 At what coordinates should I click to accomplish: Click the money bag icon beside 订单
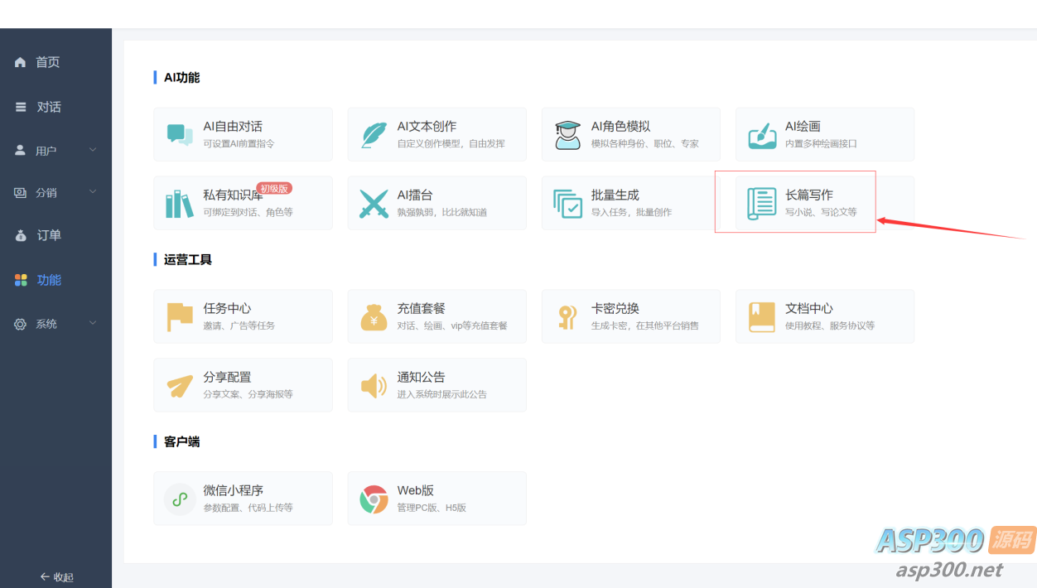(21, 235)
